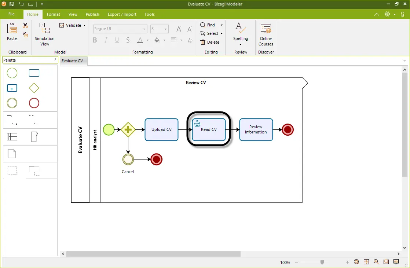Select the Sub-process shape in Palette

pos(12,88)
